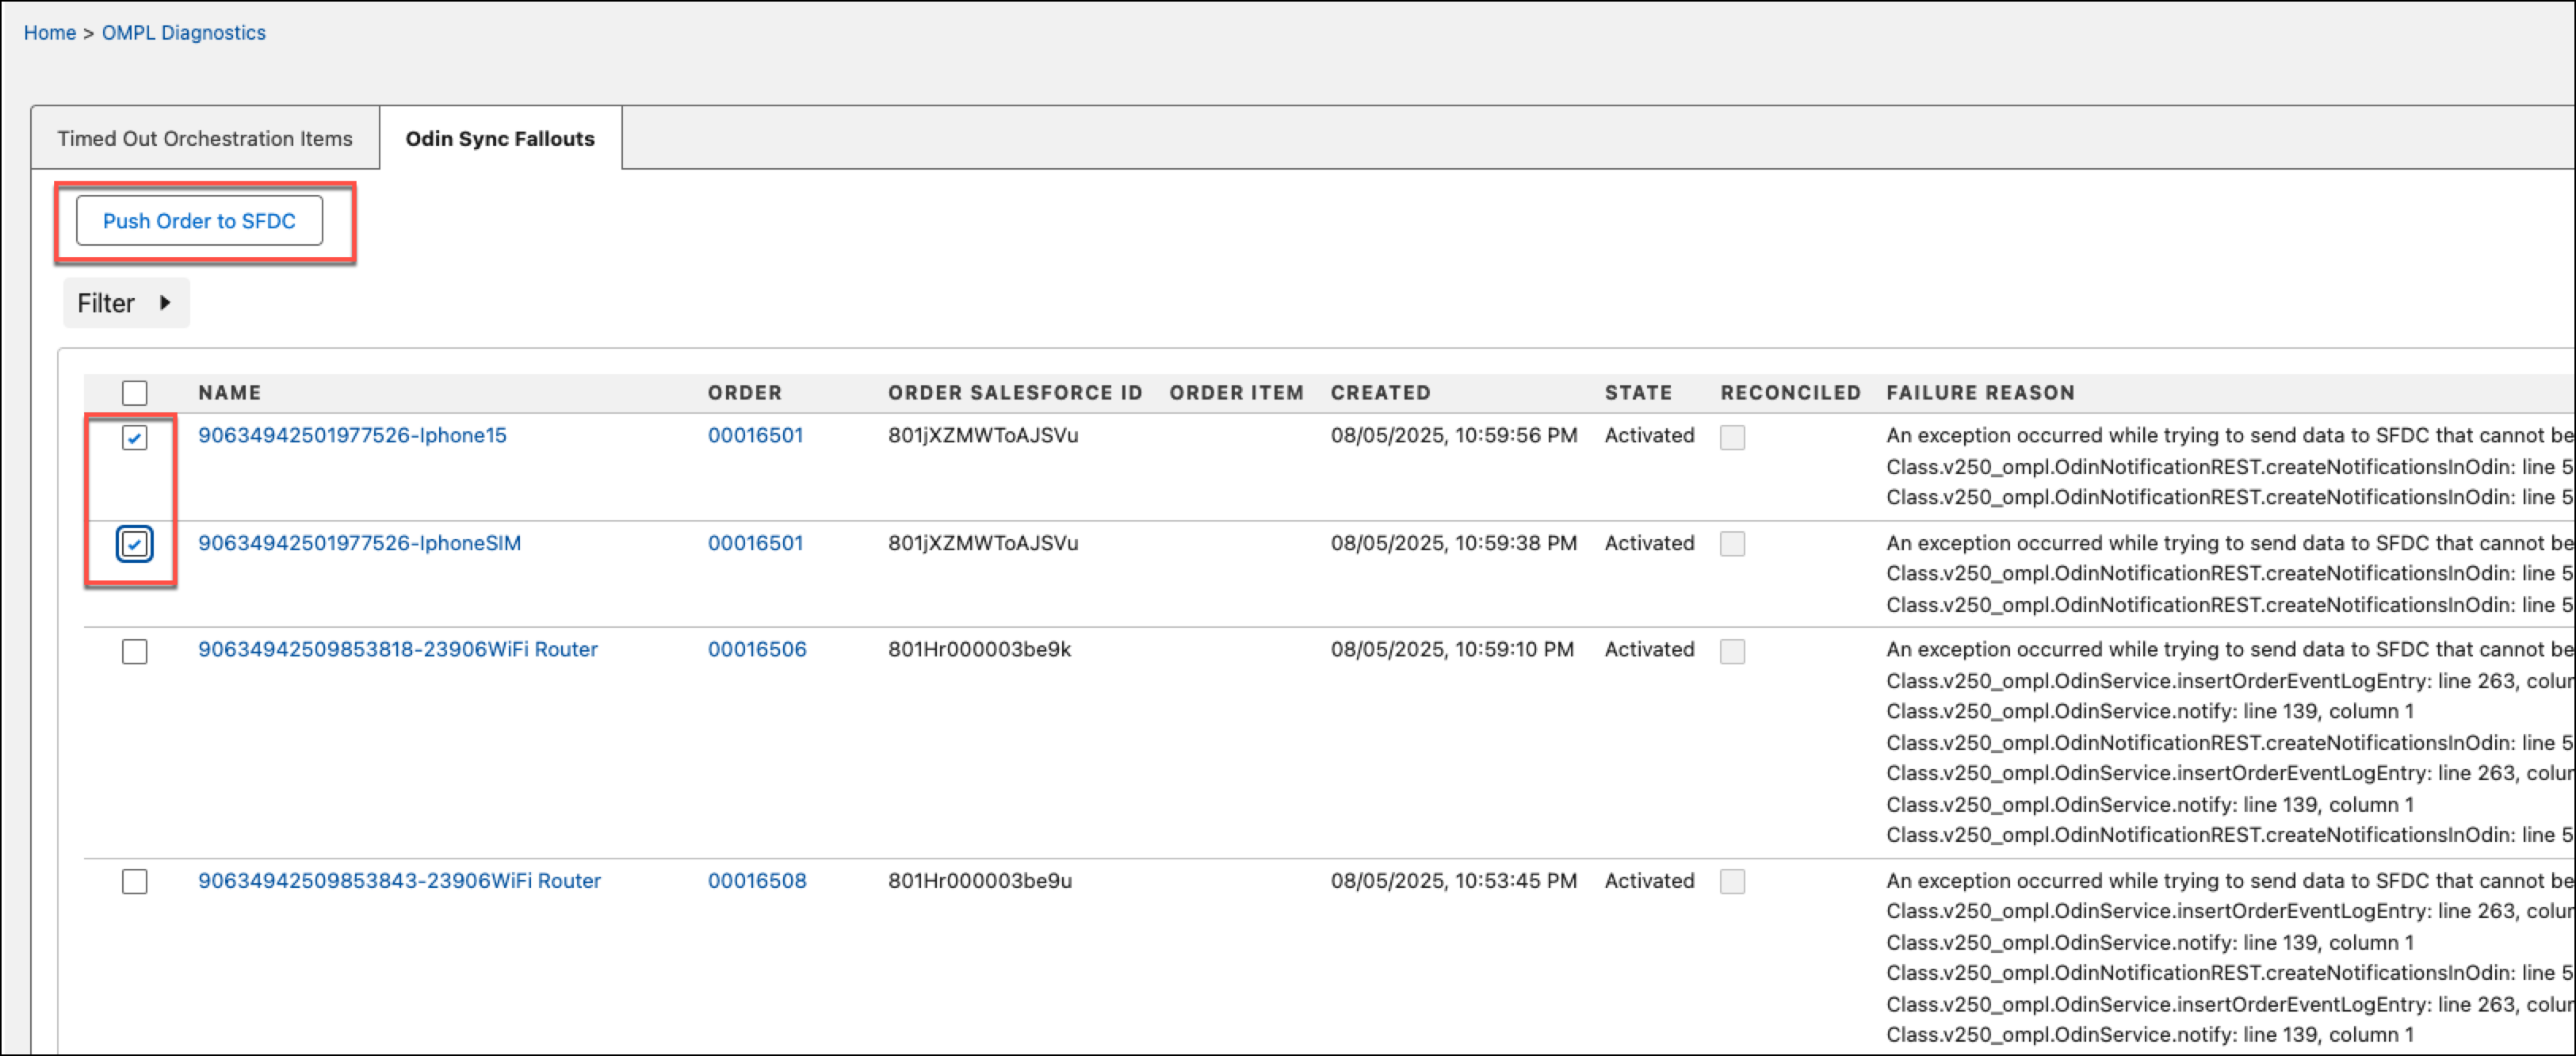2576x1056 pixels.
Task: Uncheck the Iphone15 row checkbox
Action: [135, 438]
